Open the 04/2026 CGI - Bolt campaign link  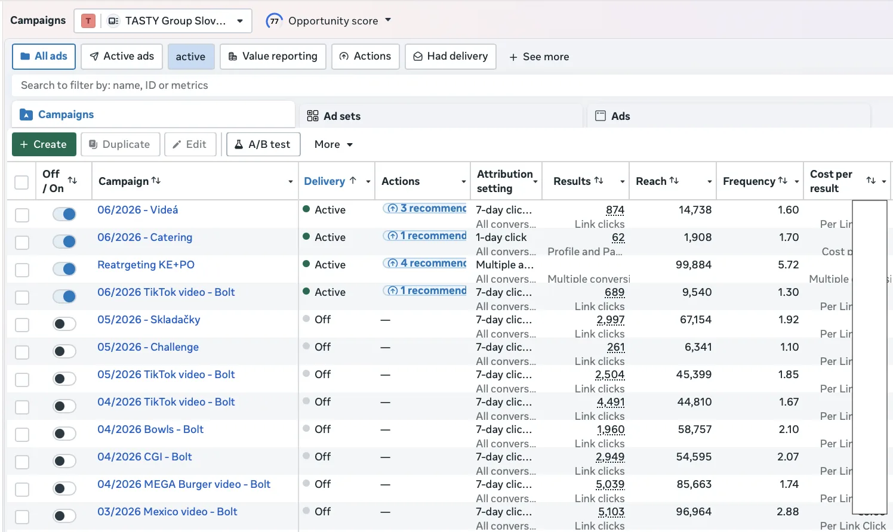pos(144,457)
